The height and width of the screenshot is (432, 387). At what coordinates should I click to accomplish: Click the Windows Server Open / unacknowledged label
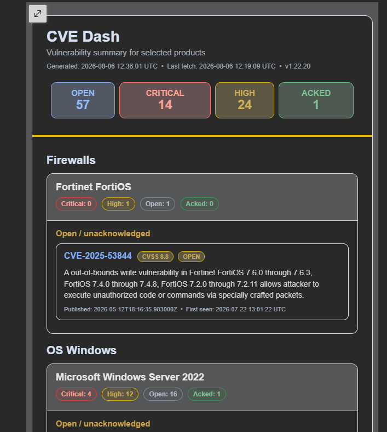pos(103,424)
